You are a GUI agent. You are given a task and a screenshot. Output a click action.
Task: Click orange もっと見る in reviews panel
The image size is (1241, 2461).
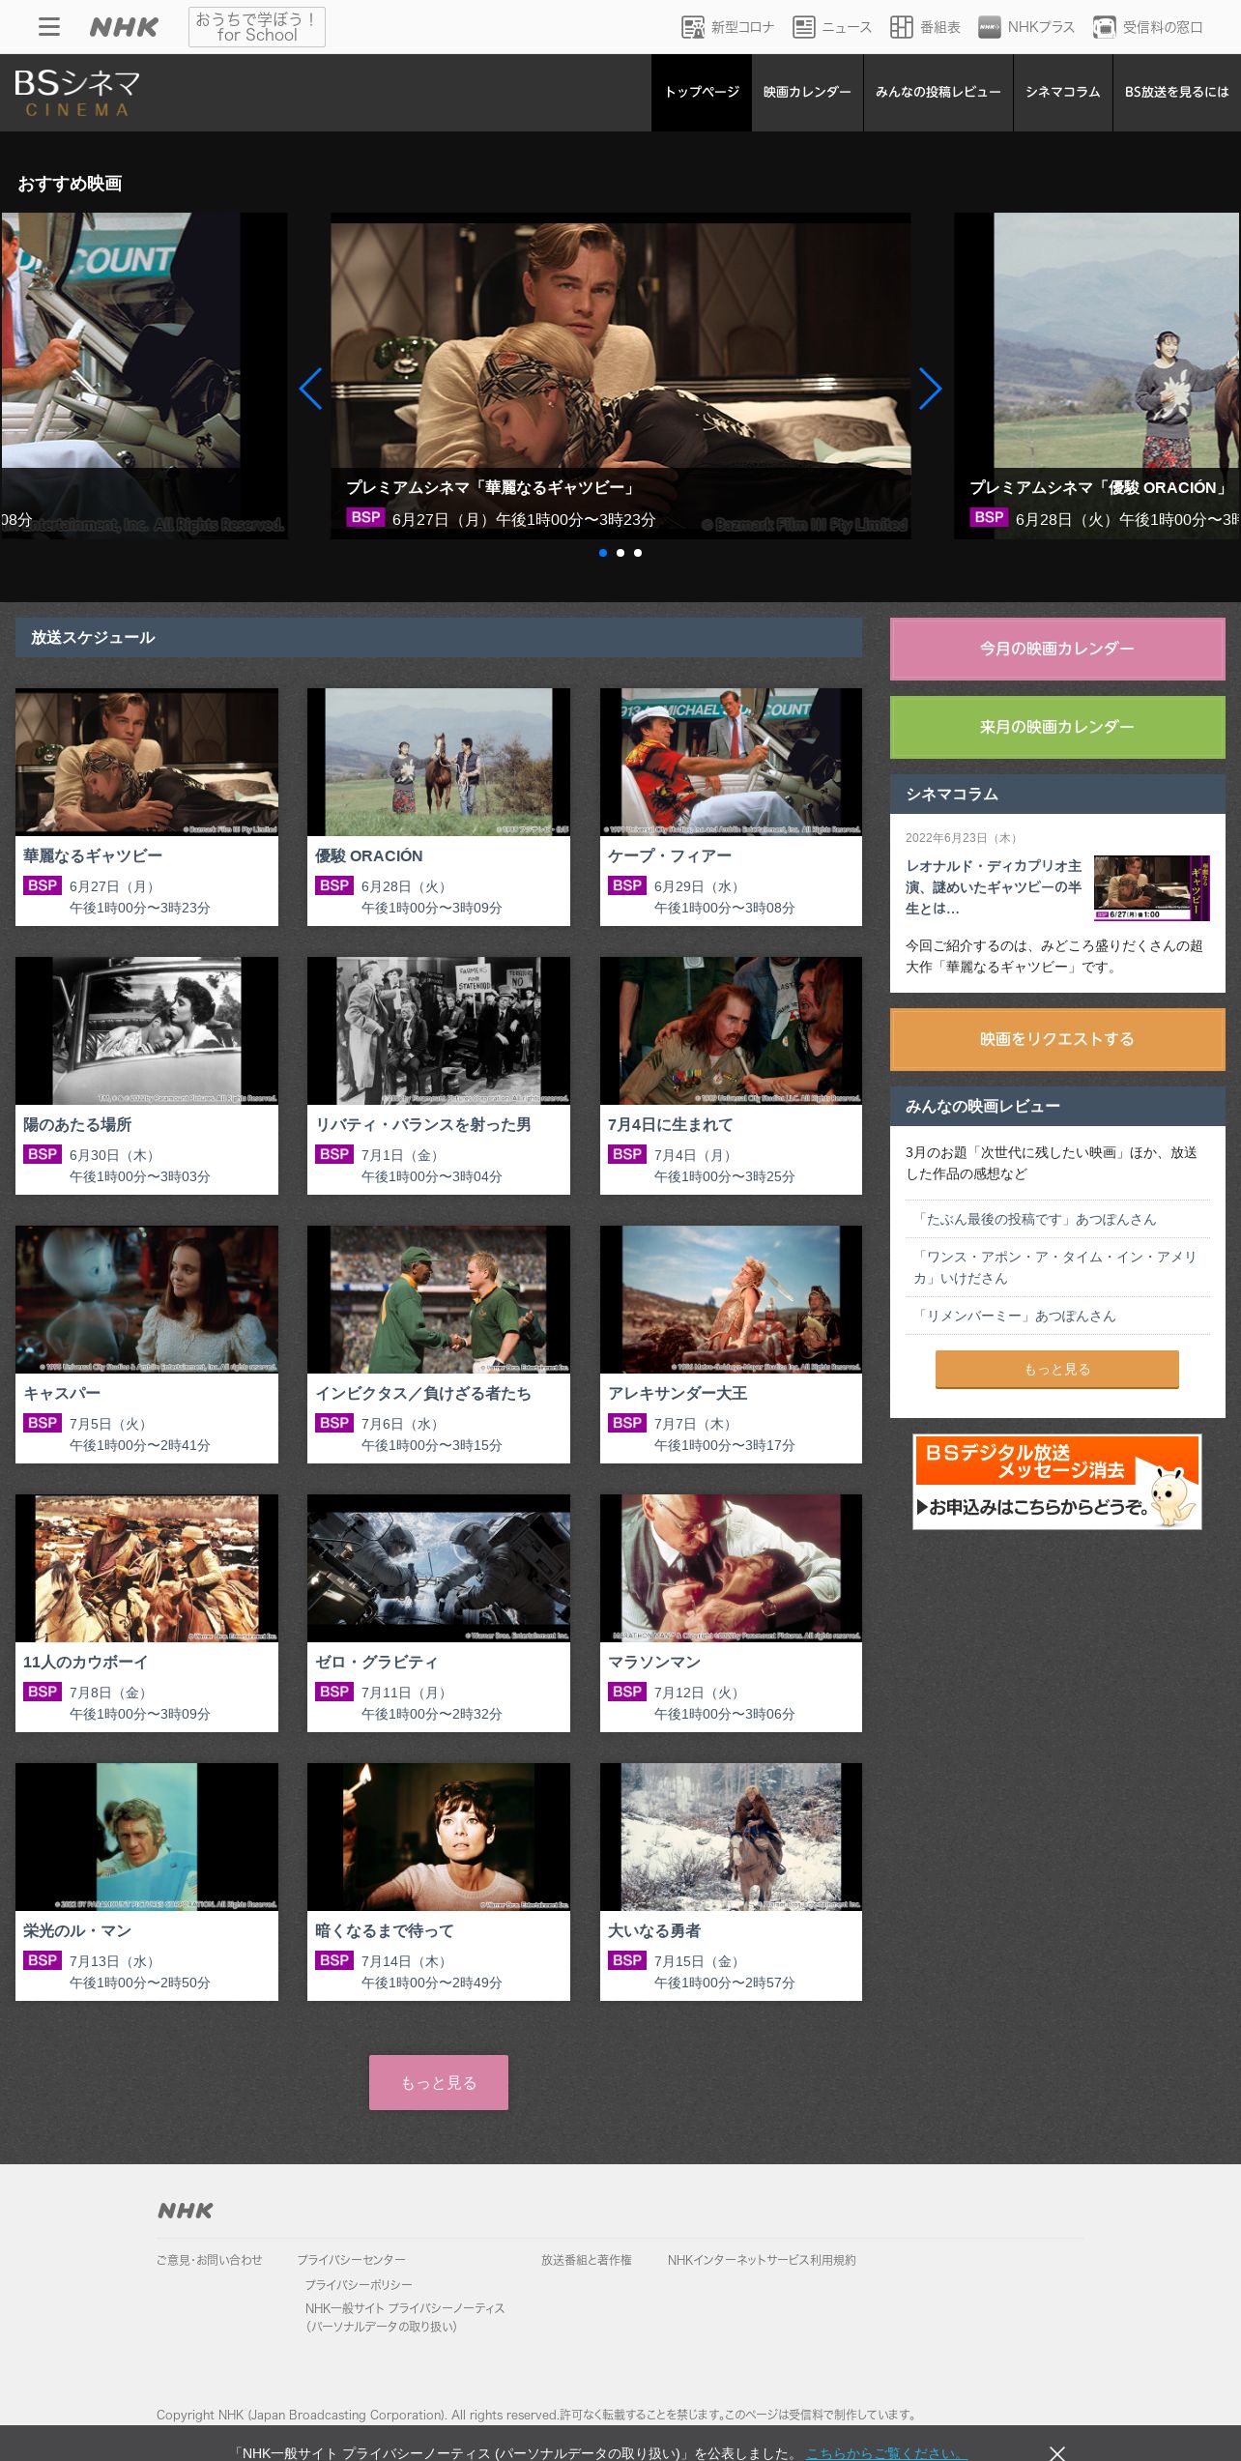point(1057,1370)
